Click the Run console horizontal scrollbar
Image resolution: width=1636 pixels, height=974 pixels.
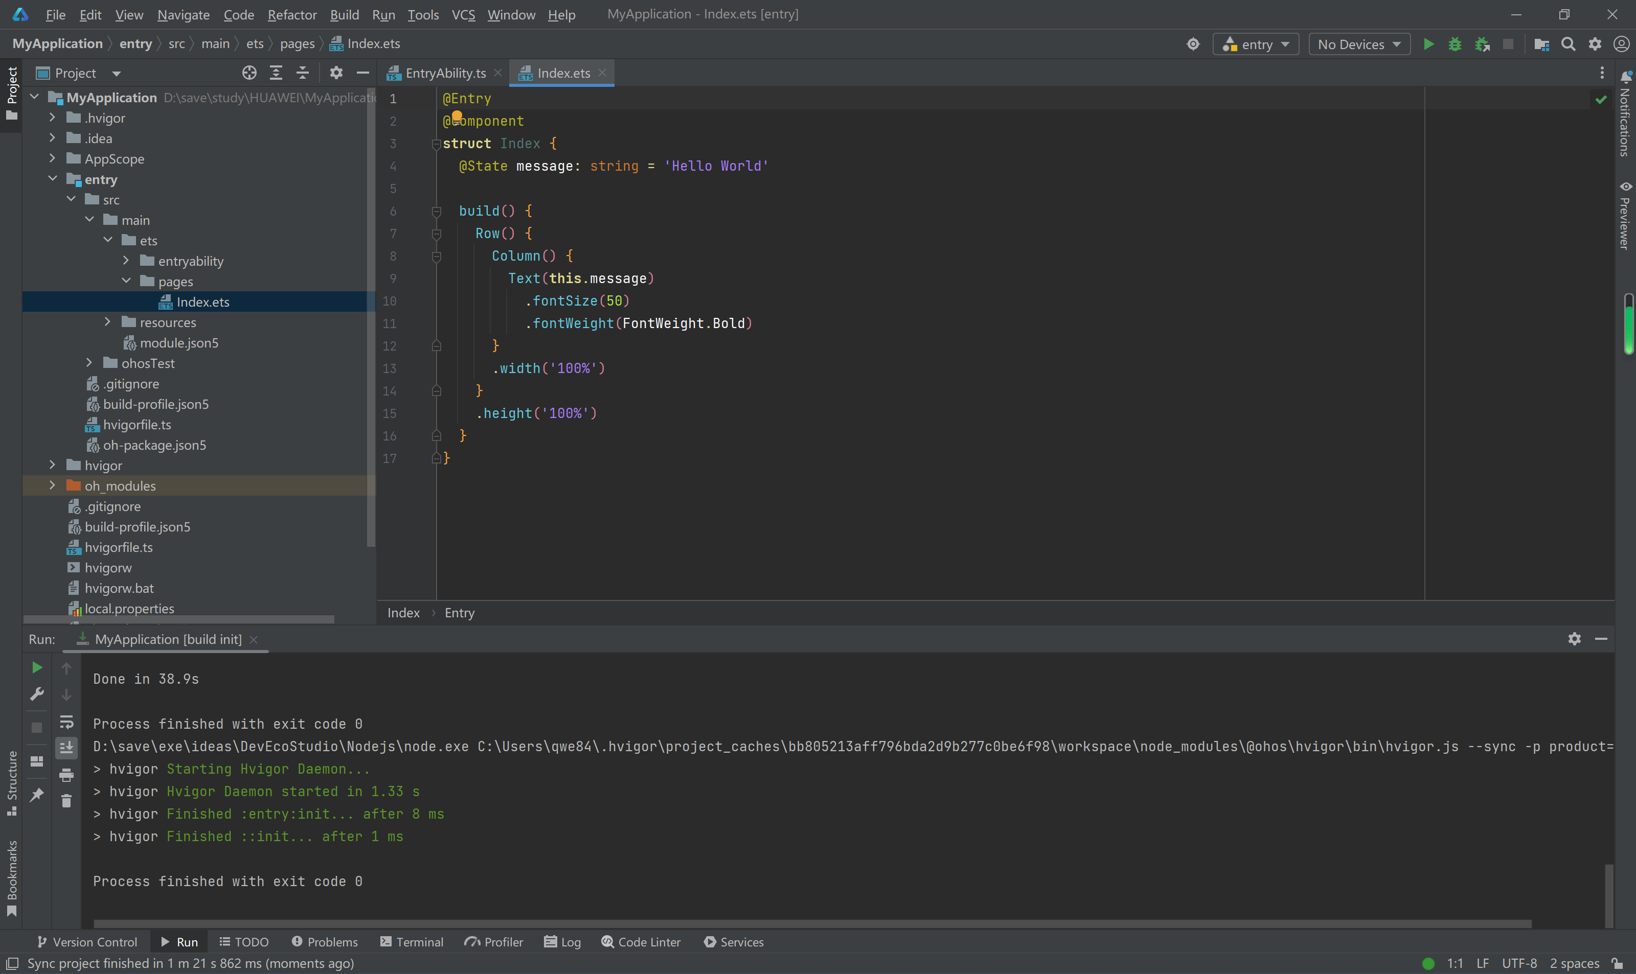coord(812,923)
